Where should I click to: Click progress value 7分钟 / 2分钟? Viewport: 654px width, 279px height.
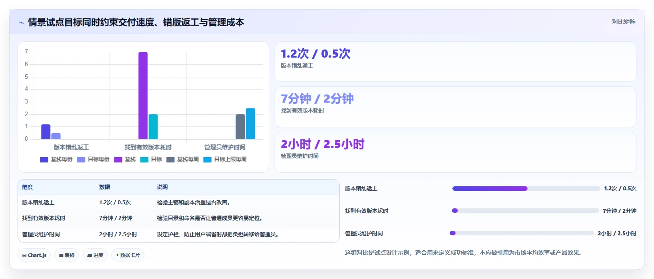click(619, 211)
